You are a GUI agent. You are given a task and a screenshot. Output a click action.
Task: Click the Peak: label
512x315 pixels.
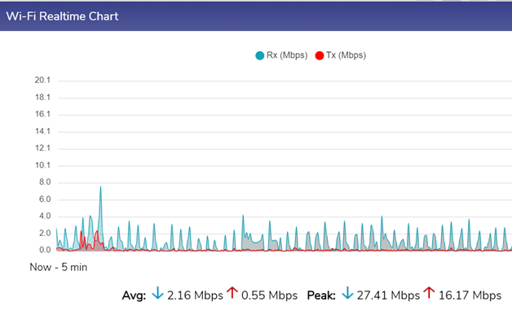pos(321,295)
